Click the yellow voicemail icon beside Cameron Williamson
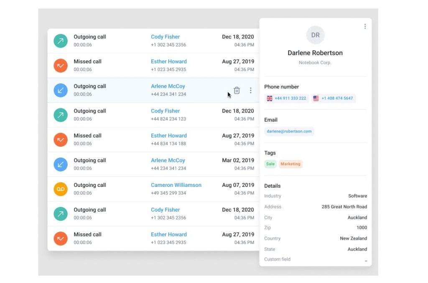The image size is (428, 283). [x=61, y=189]
